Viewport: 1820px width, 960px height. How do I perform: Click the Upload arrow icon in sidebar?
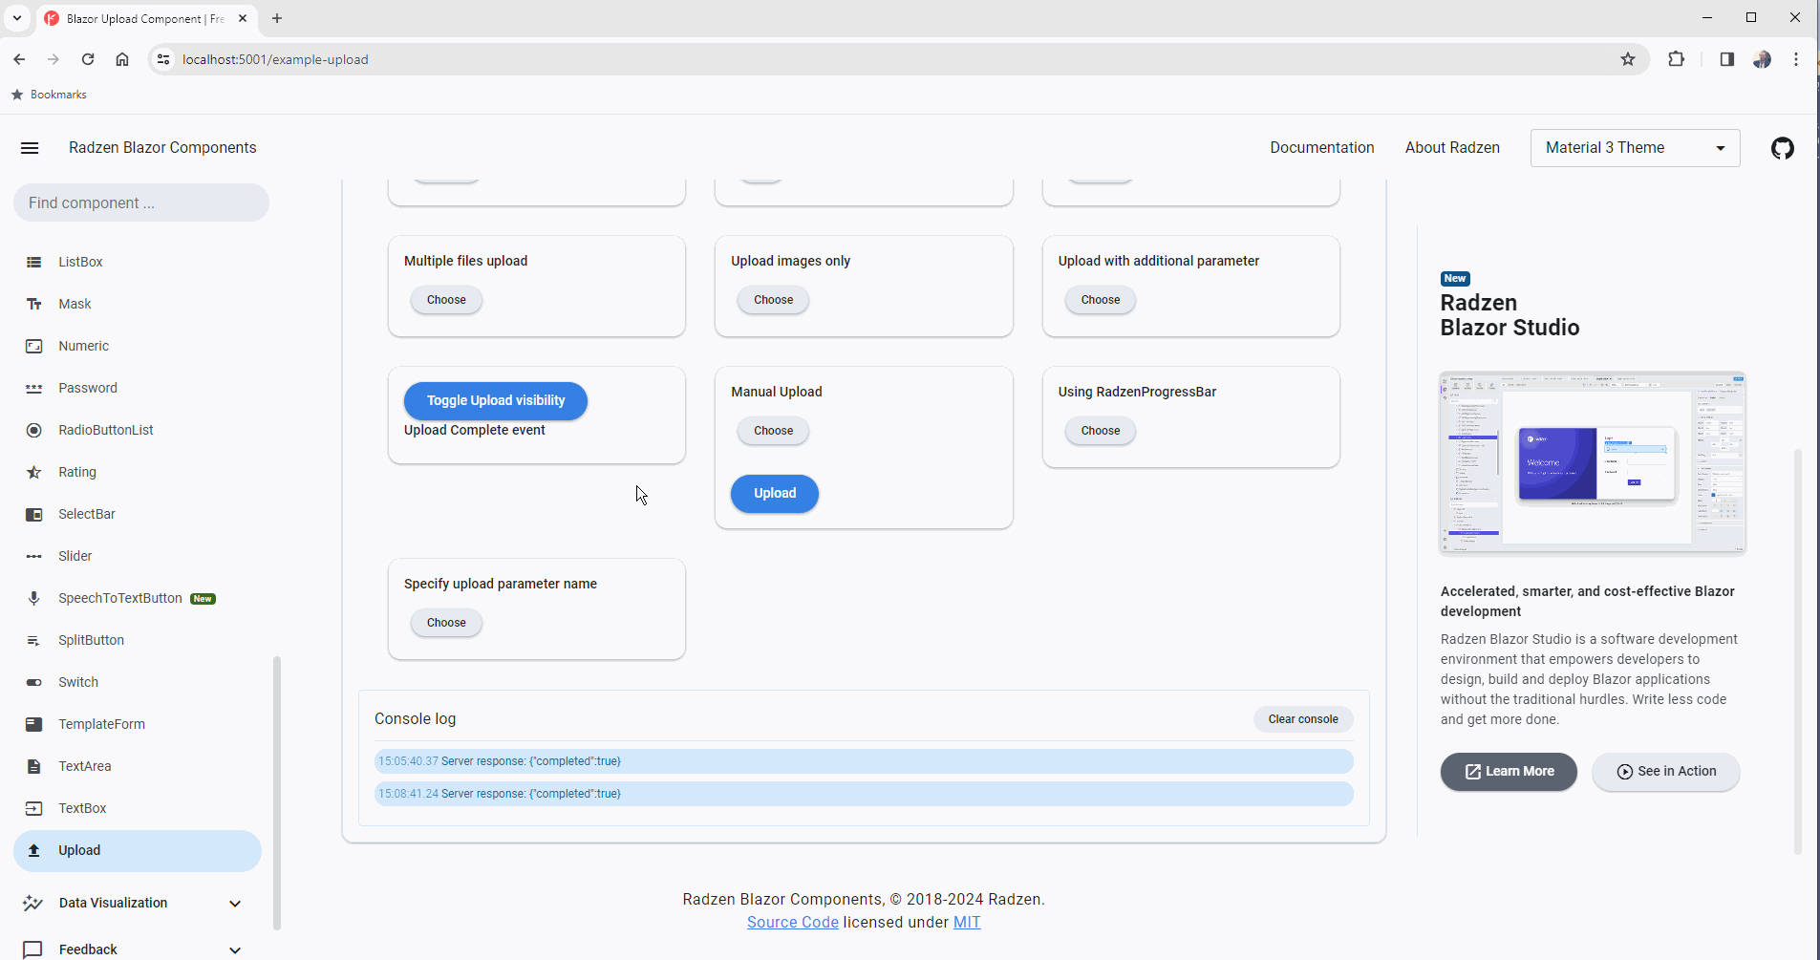(x=34, y=850)
